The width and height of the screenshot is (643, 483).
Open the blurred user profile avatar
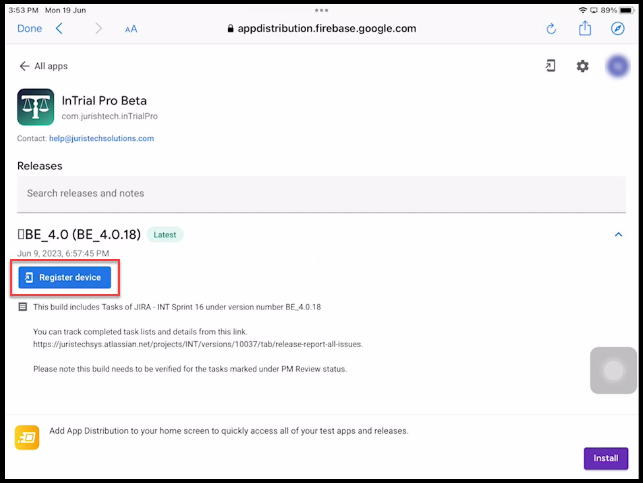[x=617, y=66]
